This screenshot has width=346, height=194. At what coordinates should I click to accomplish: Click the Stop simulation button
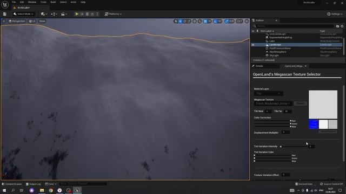coord(87,14)
